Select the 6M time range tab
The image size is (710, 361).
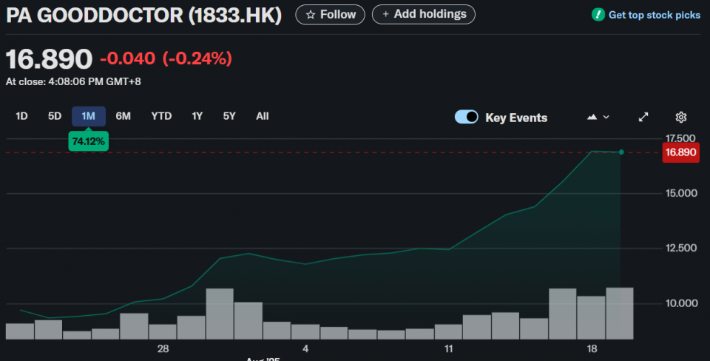click(124, 116)
